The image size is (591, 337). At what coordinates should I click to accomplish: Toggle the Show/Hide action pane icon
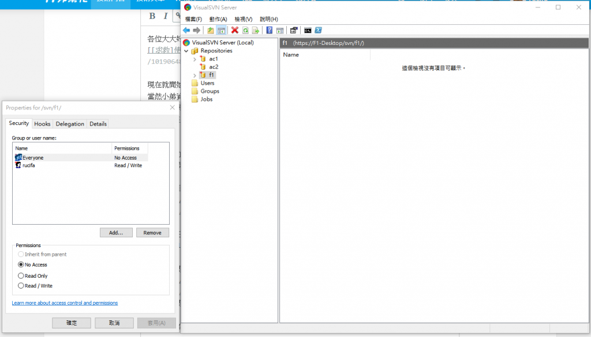[280, 31]
